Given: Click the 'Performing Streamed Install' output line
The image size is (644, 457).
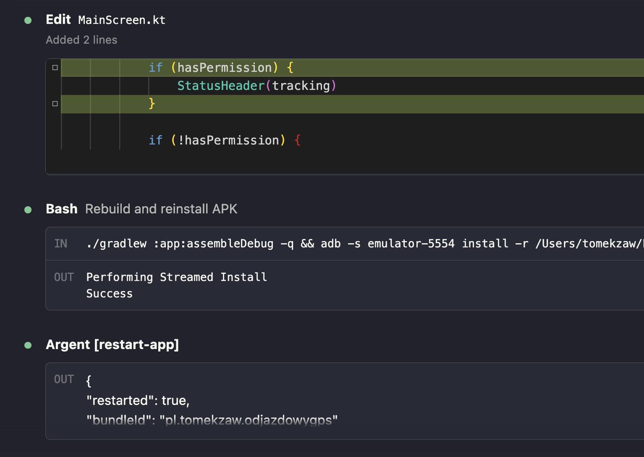Looking at the screenshot, I should [177, 277].
